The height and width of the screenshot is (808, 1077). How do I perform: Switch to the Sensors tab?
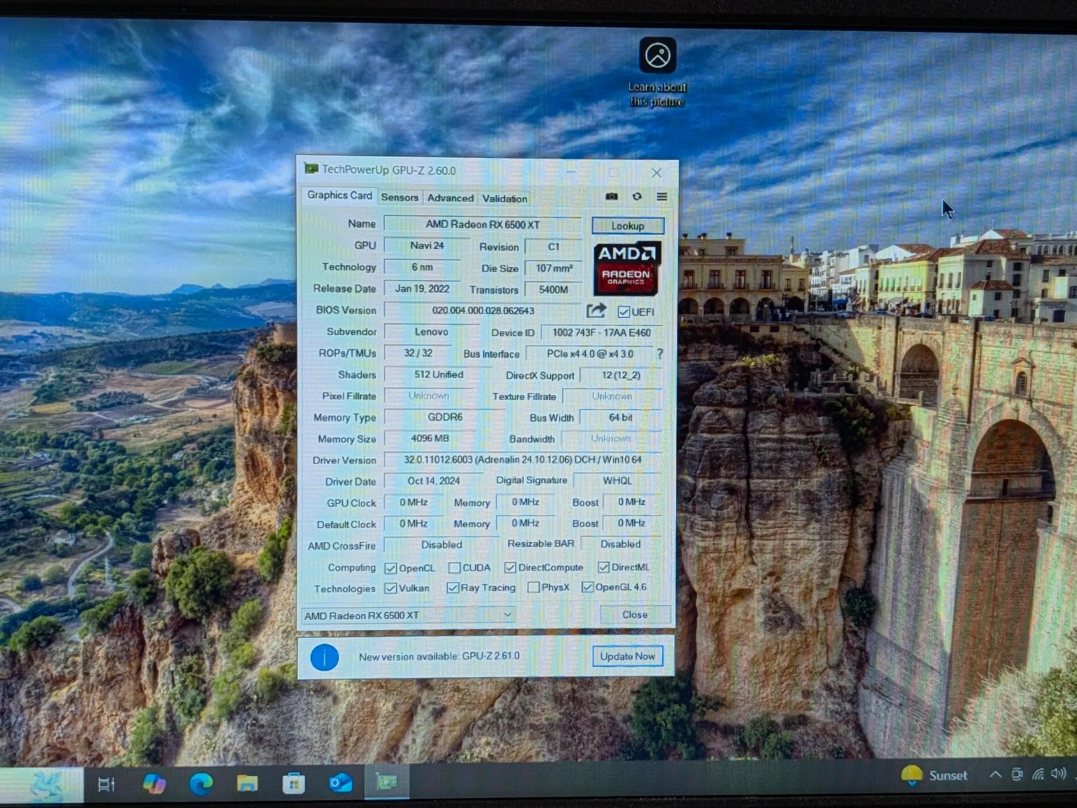400,197
